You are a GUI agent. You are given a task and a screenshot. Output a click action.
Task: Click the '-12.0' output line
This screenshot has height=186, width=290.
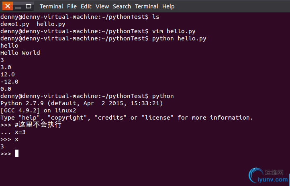click(x=9, y=82)
